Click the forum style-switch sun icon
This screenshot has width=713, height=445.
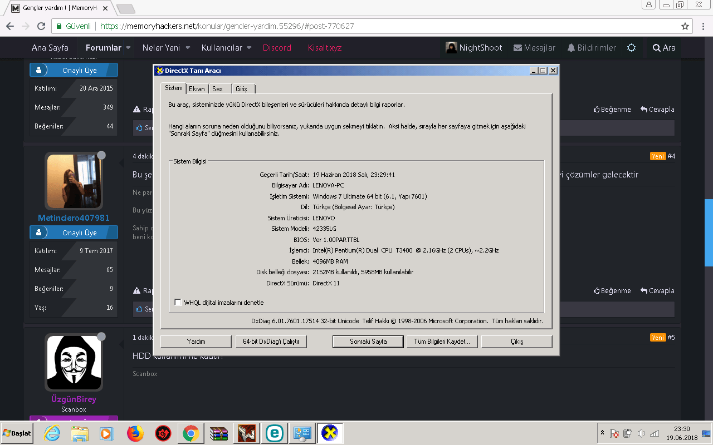coord(631,48)
